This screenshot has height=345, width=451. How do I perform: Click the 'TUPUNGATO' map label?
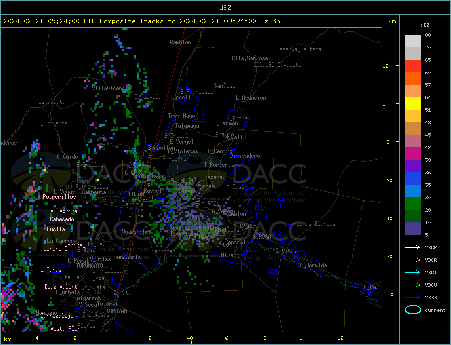coord(90,266)
